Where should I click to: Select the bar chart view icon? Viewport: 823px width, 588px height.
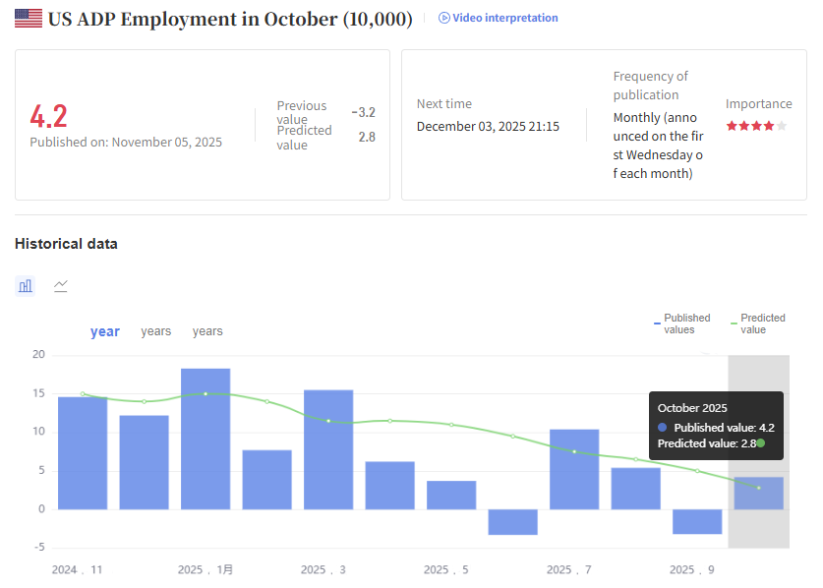click(x=25, y=285)
